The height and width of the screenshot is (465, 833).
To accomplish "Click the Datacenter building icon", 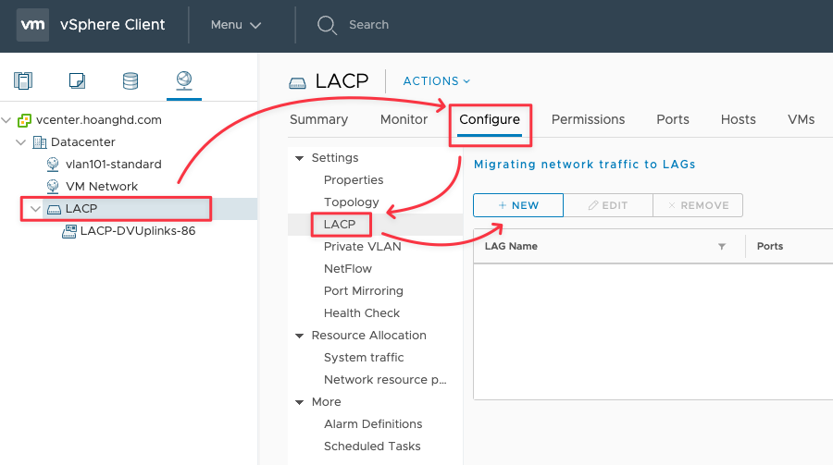I will pos(39,142).
